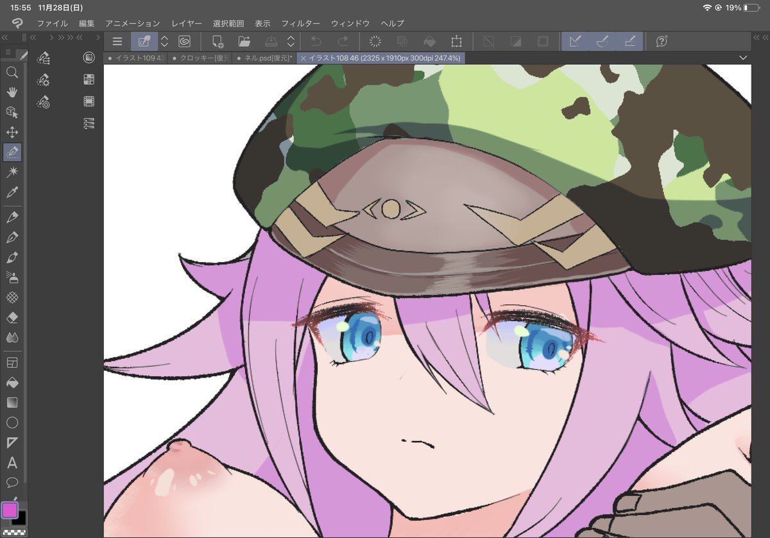
Task: Open the Brush Size palette icon
Action: pyautogui.click(x=44, y=101)
